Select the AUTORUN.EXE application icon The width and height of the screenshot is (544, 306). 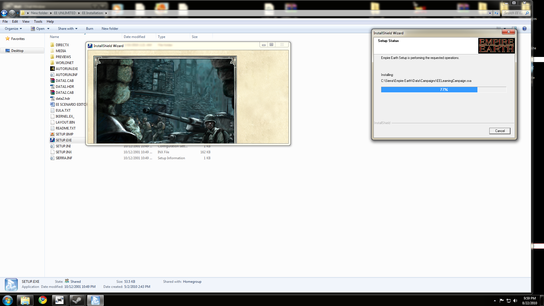(x=52, y=69)
